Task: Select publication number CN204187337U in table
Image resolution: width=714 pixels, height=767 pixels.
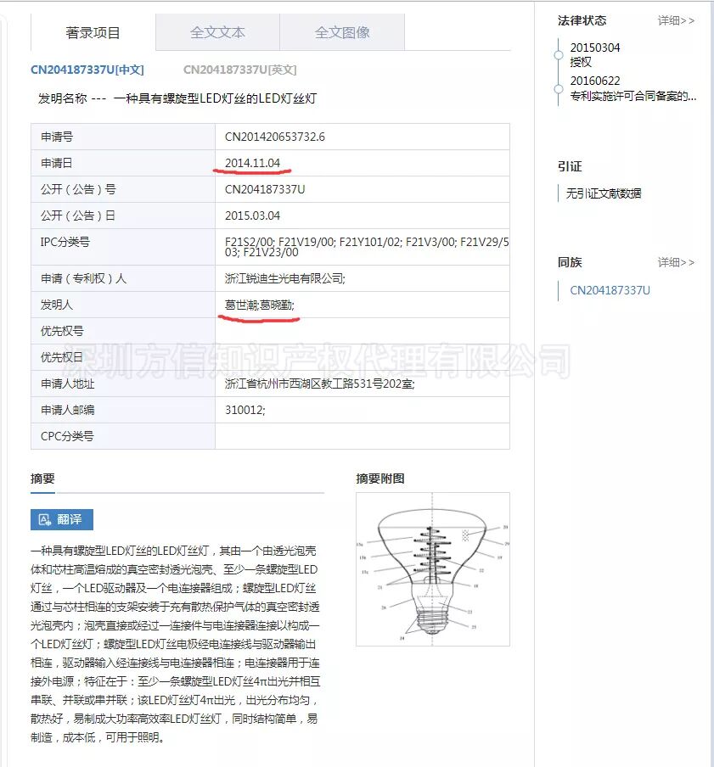Action: [265, 189]
